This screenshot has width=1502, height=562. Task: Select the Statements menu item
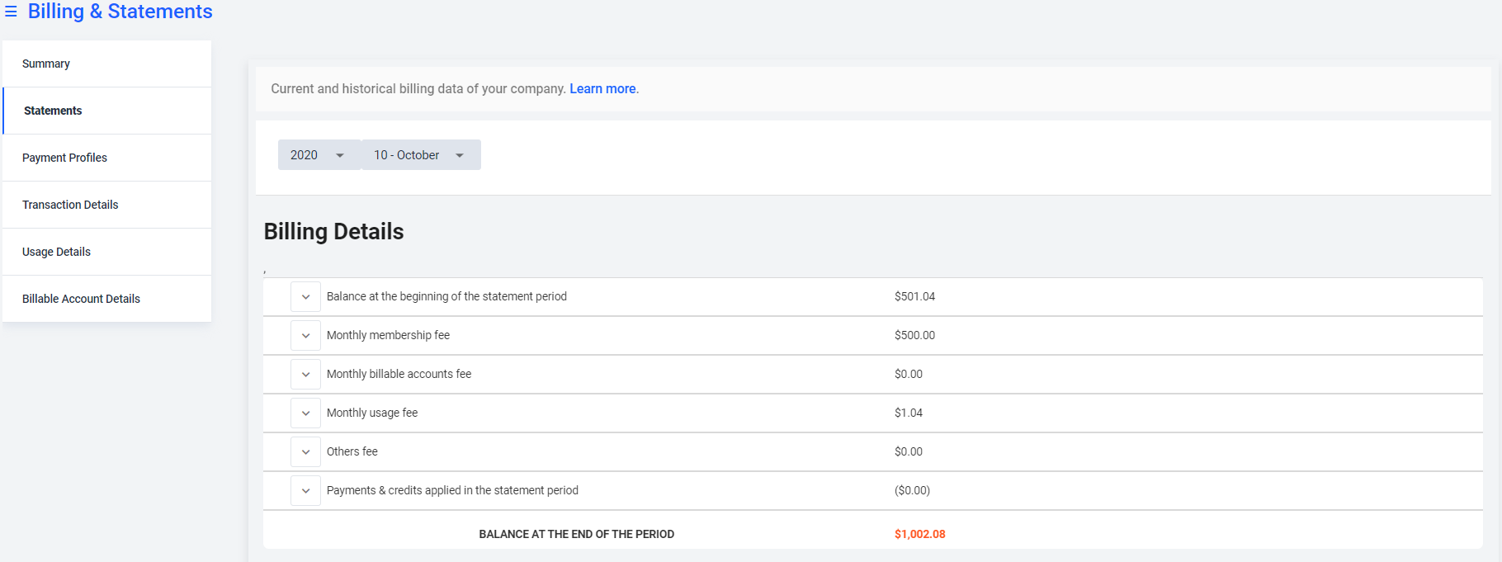coord(106,111)
